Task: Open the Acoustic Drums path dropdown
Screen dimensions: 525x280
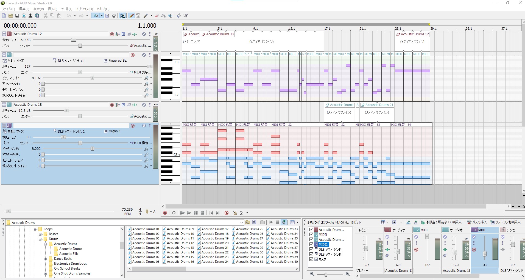Action: tap(241, 222)
